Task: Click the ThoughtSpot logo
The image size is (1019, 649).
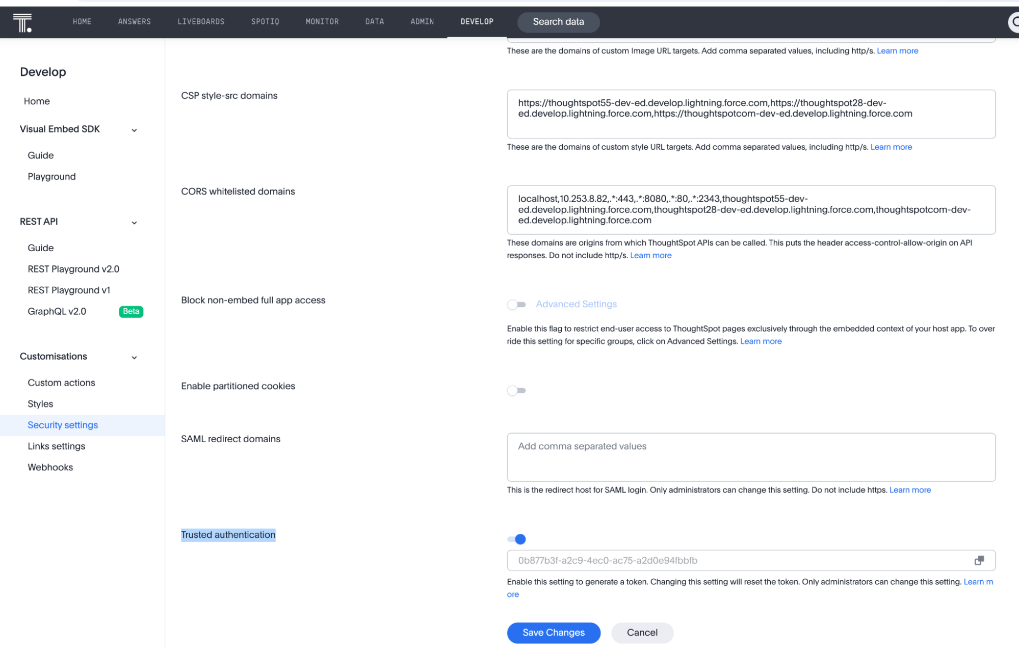Action: 23,22
